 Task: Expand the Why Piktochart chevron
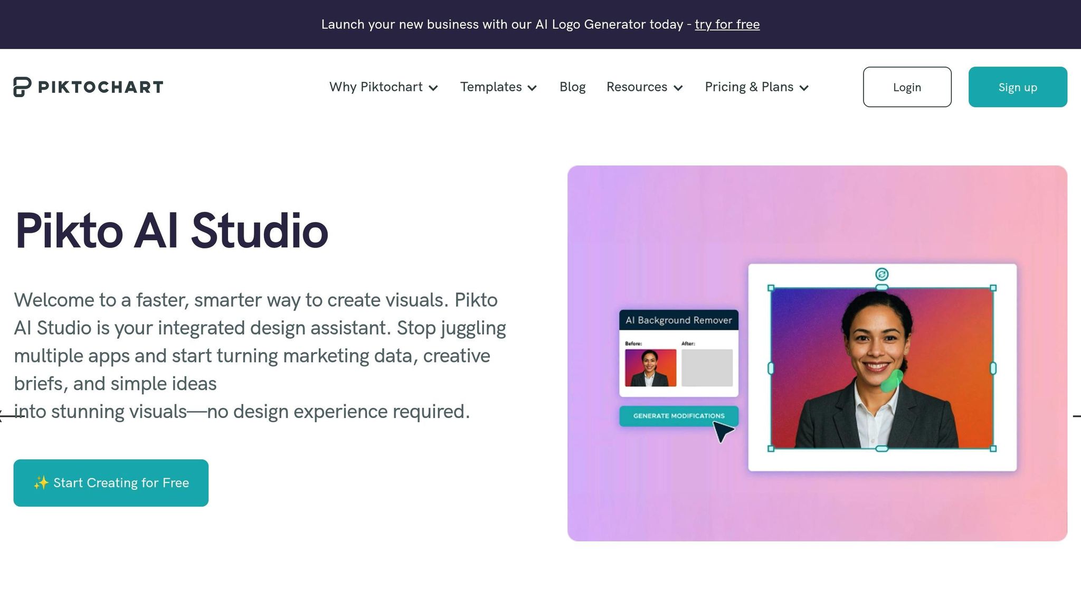click(433, 88)
